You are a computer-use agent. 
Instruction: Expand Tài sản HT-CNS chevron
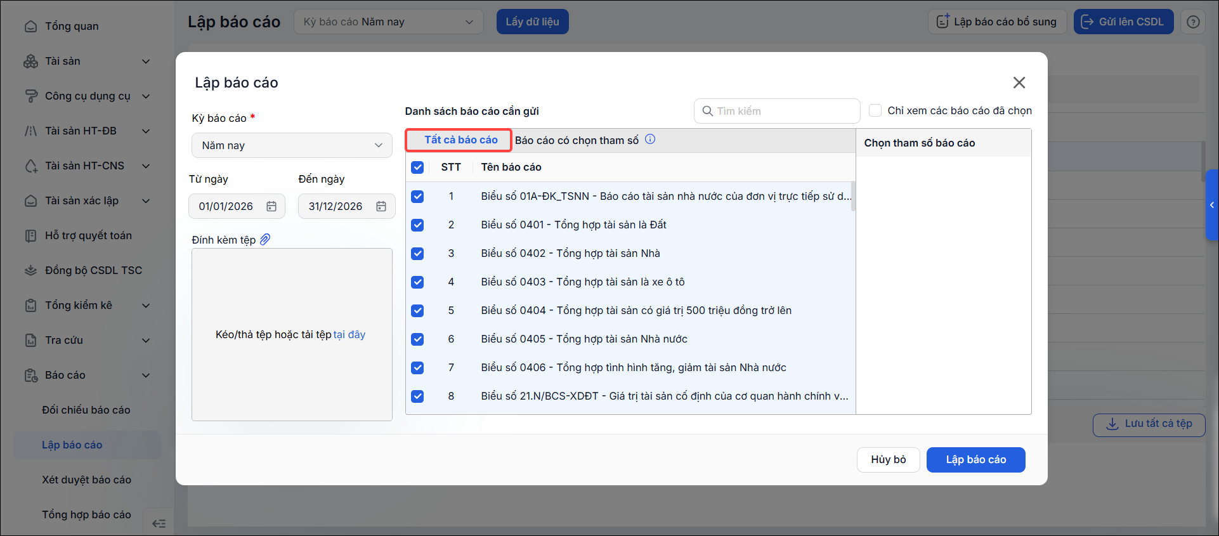tap(146, 166)
